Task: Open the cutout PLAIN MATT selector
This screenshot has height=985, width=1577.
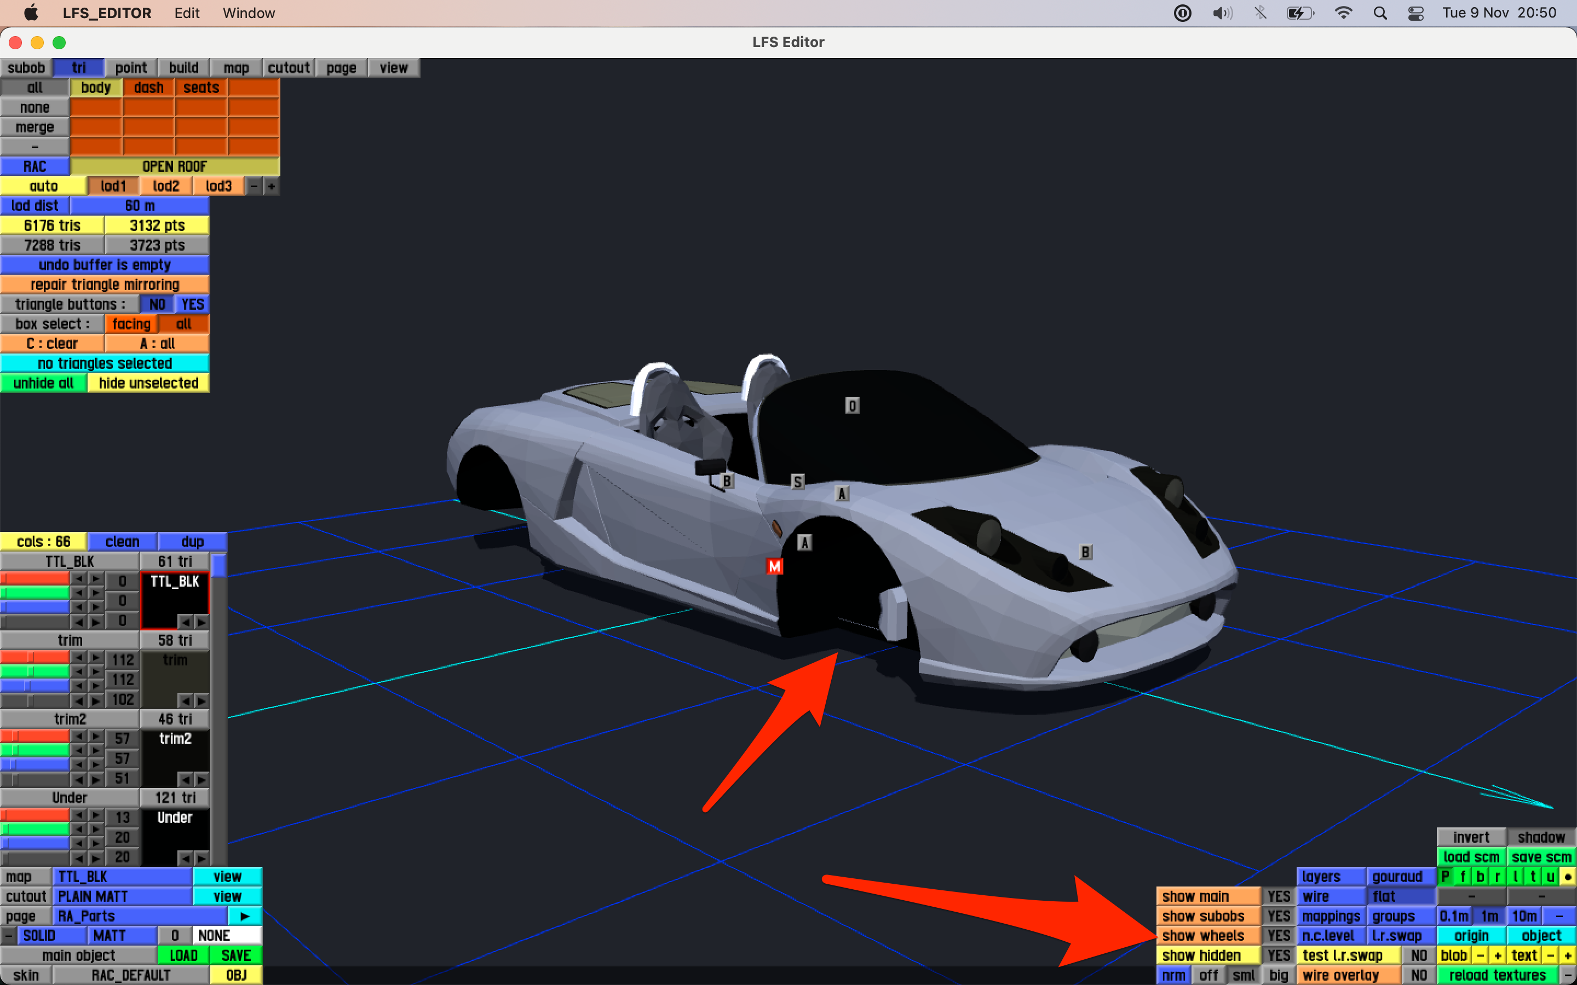Action: pos(122,896)
